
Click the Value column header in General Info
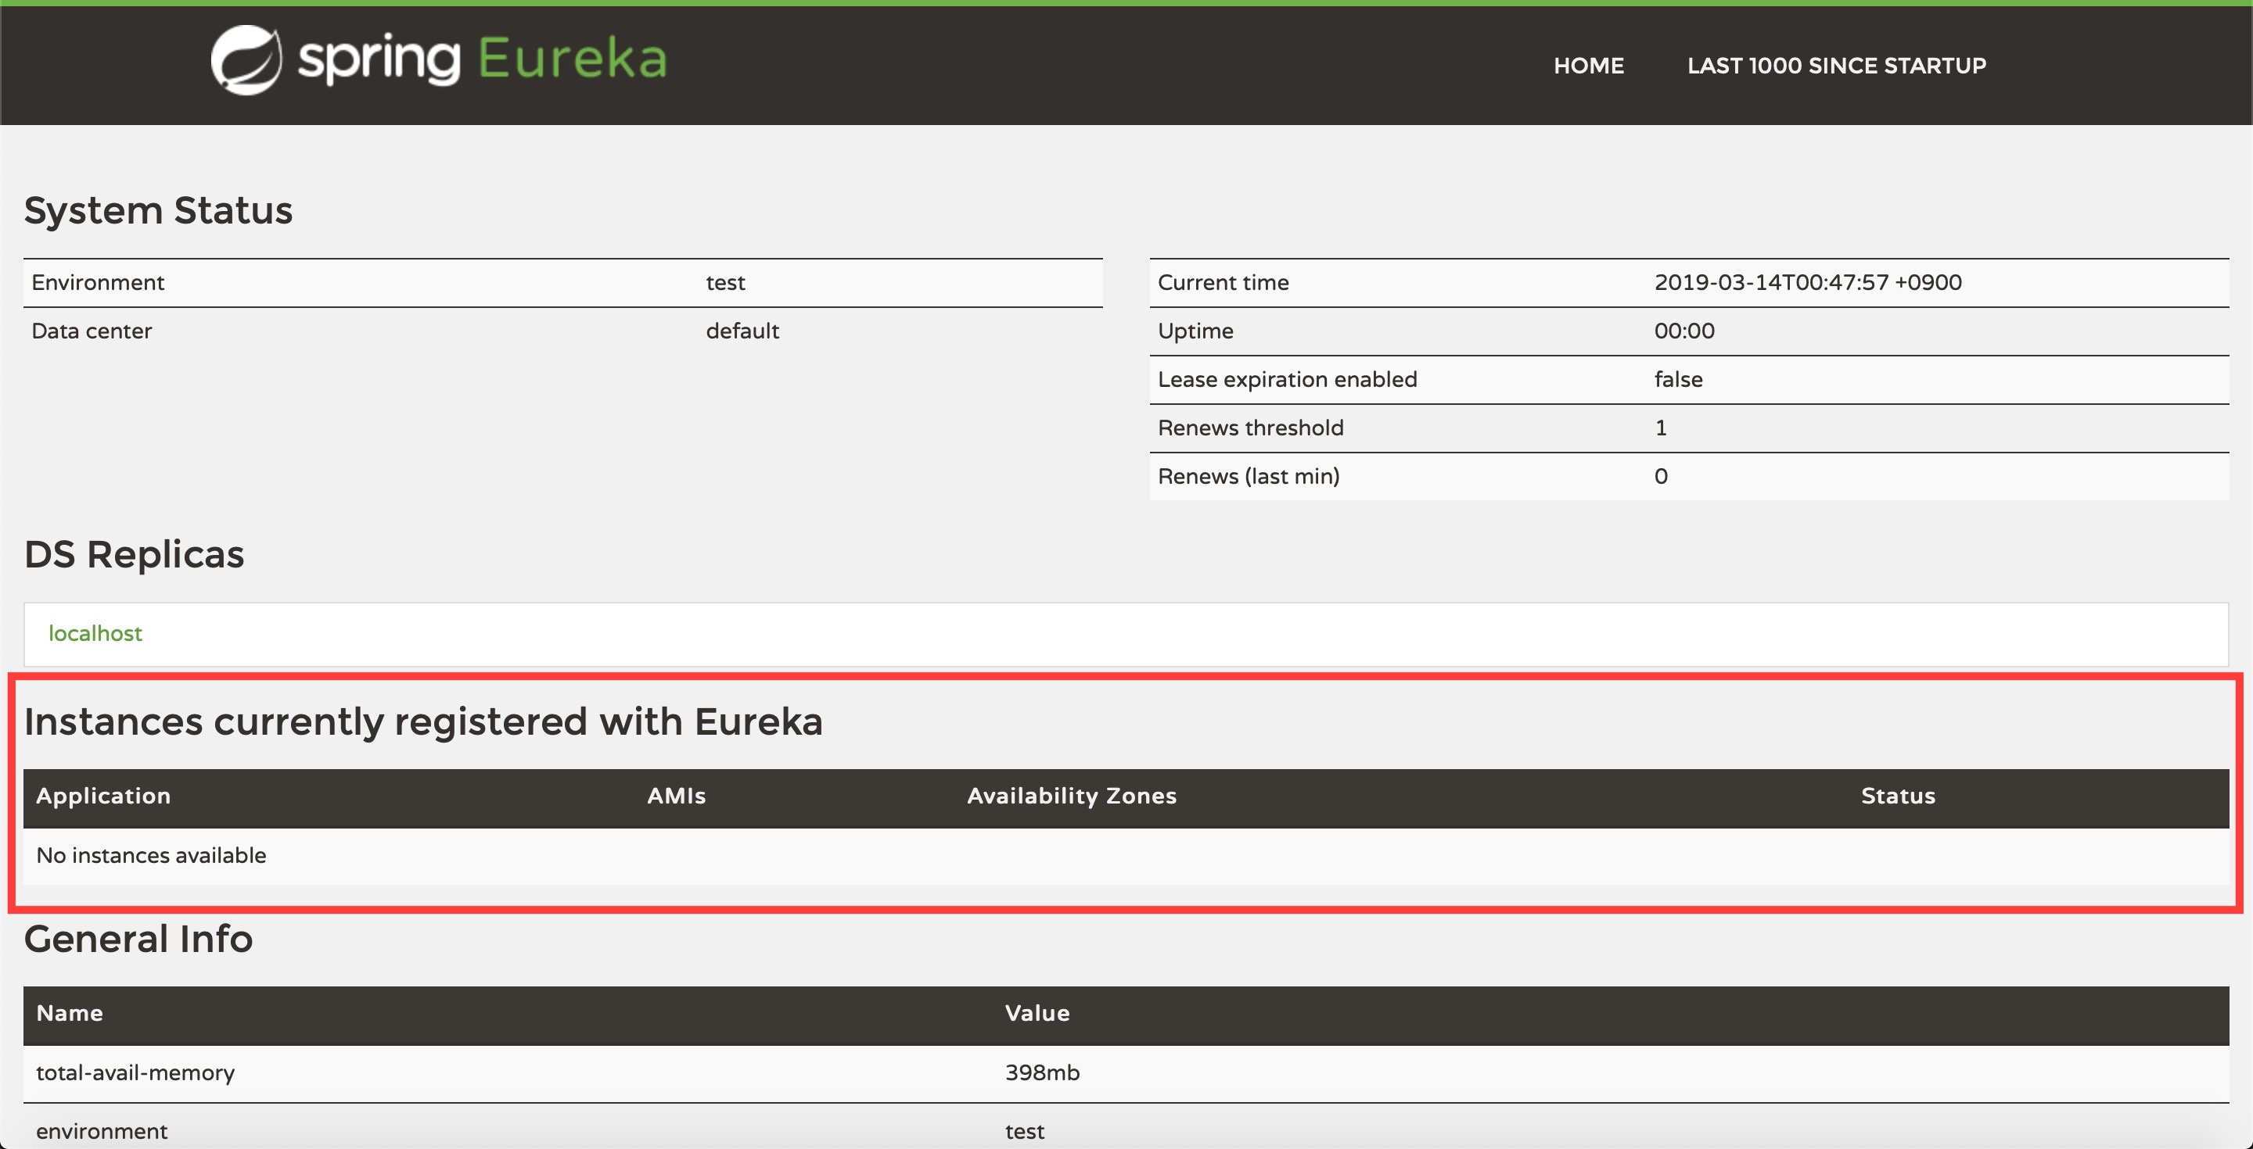[1037, 1014]
